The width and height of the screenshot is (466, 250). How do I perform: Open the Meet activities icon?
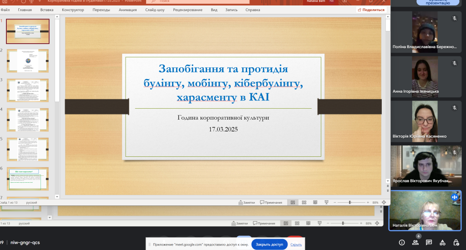coord(442,242)
